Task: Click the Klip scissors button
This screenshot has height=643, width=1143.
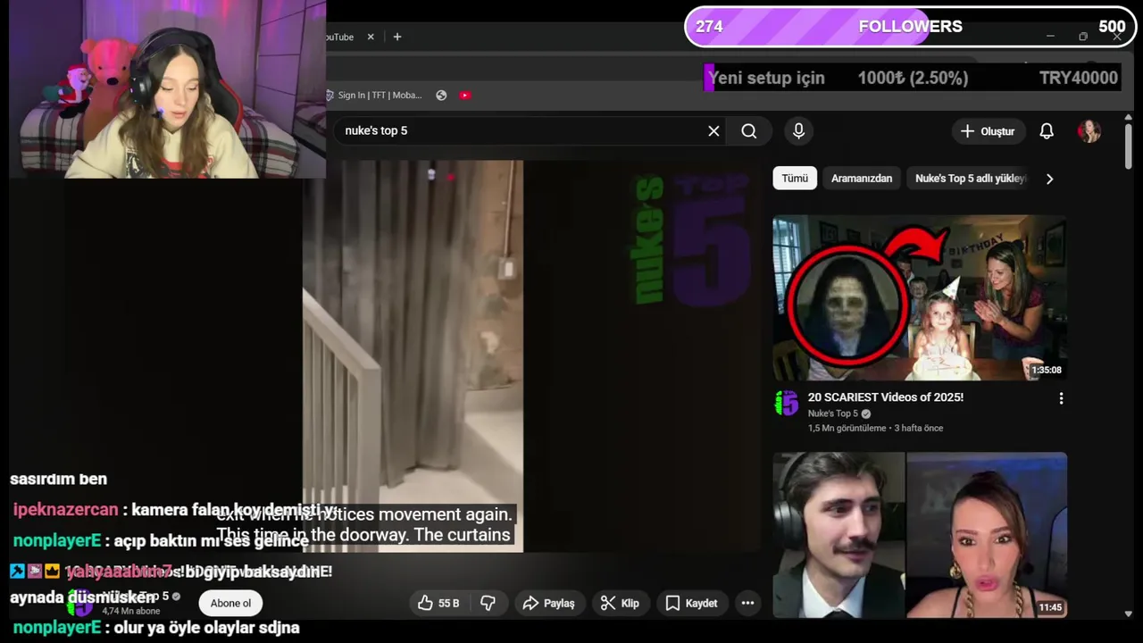Action: pos(620,604)
